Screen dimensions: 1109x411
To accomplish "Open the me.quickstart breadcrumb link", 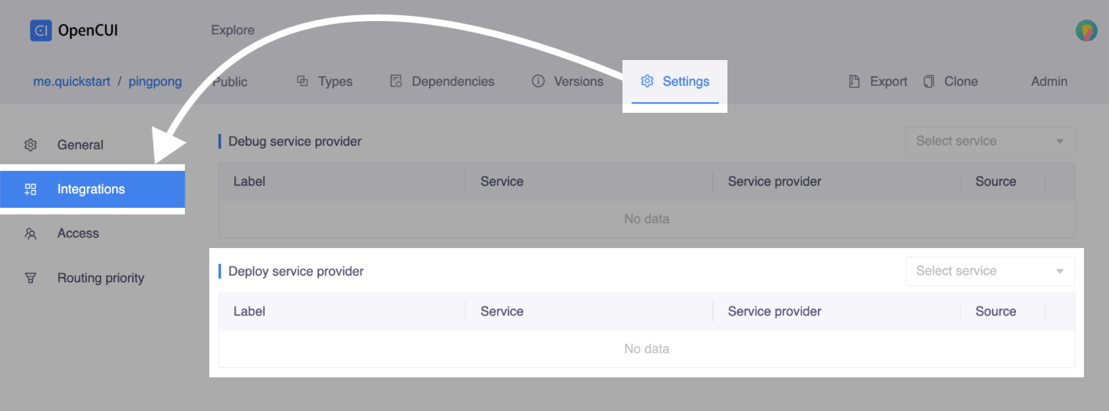I will click(71, 81).
